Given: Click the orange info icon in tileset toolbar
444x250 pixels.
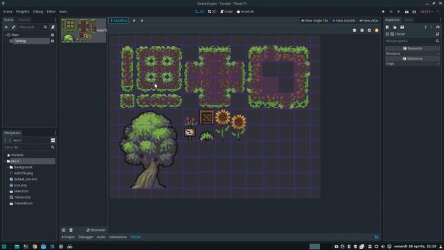Looking at the screenshot, I should click(x=377, y=31).
